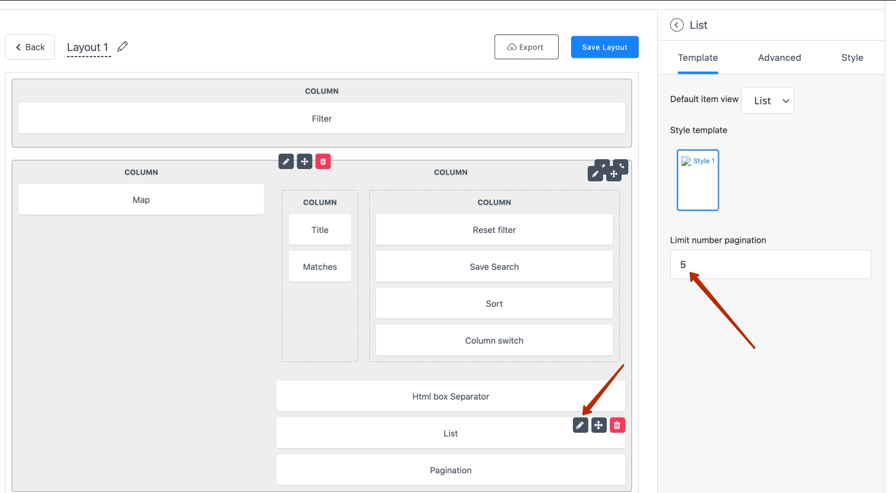
Task: Select the Column switch widget block
Action: [x=494, y=341]
